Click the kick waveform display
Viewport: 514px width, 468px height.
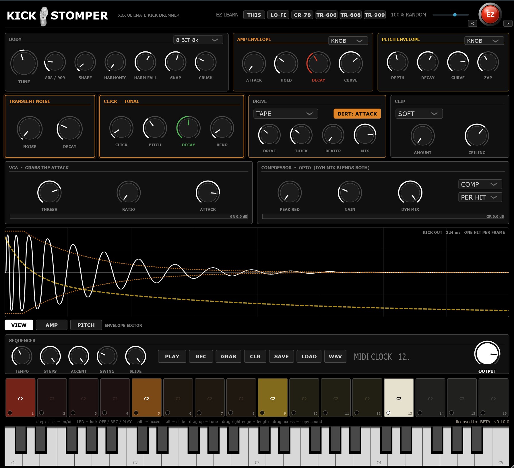(x=257, y=272)
